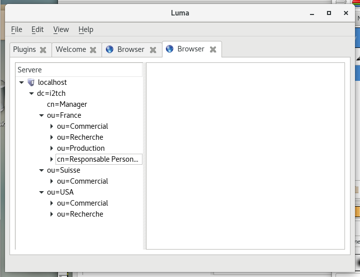Collapse the dc=i2tch tree node
360x277 pixels.
(31, 93)
